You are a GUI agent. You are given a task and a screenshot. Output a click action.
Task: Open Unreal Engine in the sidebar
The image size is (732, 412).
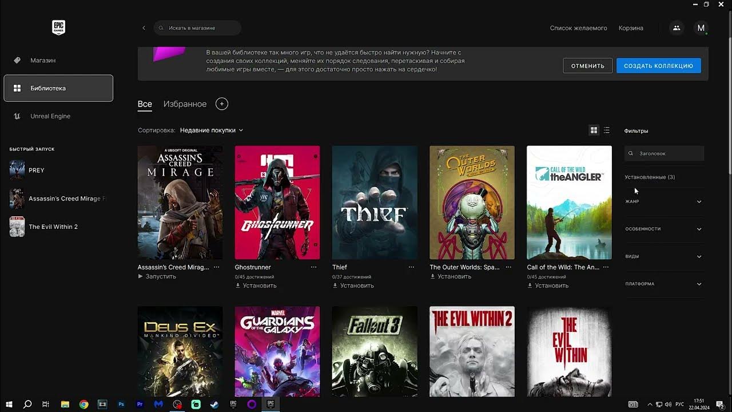click(58, 116)
